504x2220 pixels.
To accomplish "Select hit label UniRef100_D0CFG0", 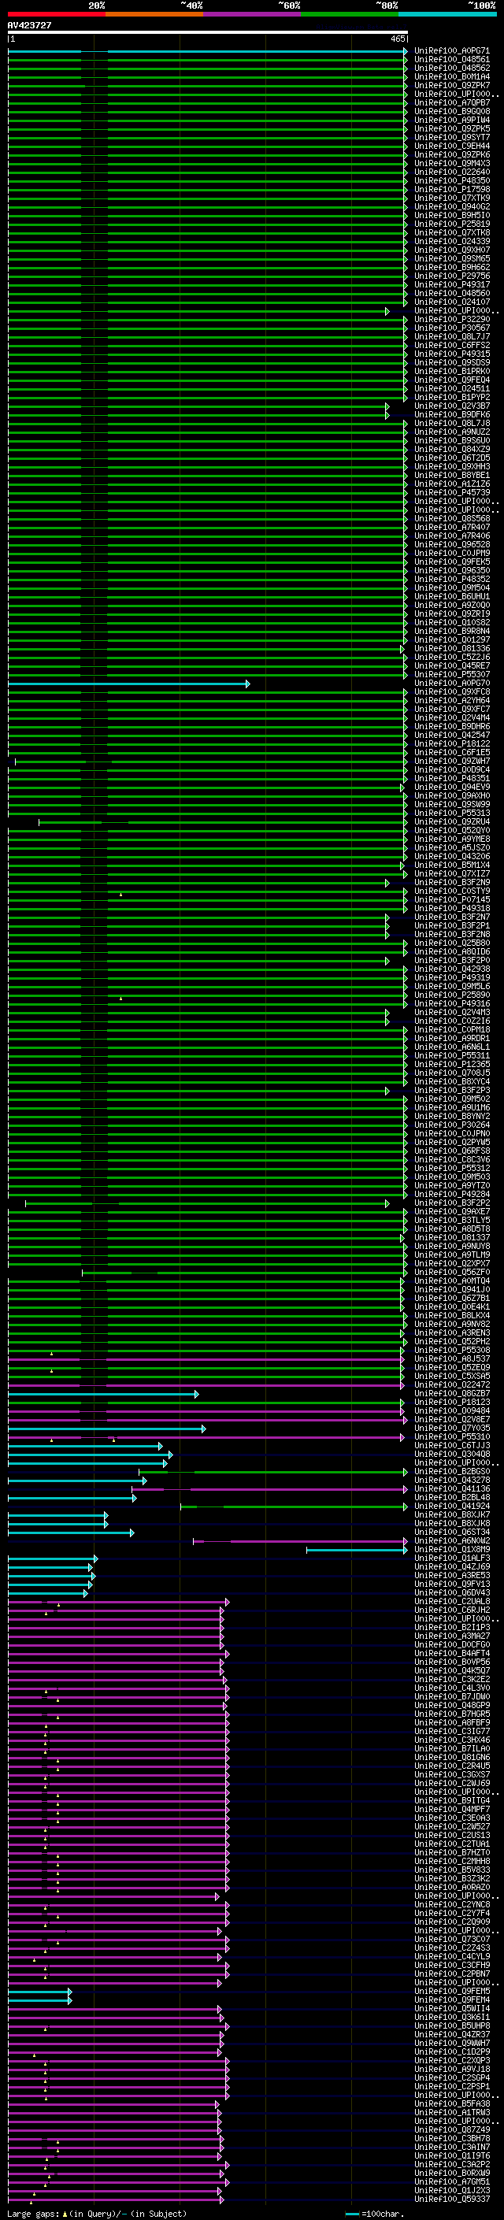I will pos(451,1645).
